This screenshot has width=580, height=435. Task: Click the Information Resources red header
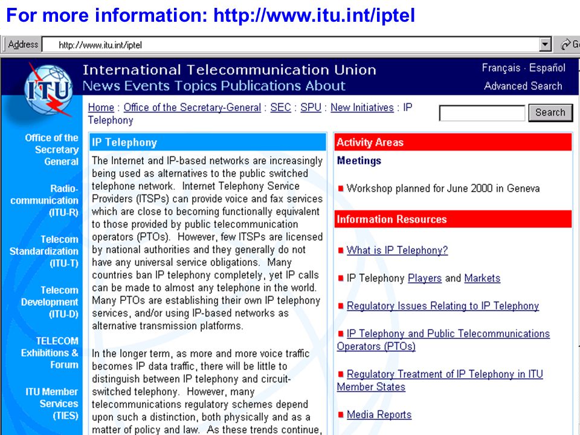click(453, 219)
